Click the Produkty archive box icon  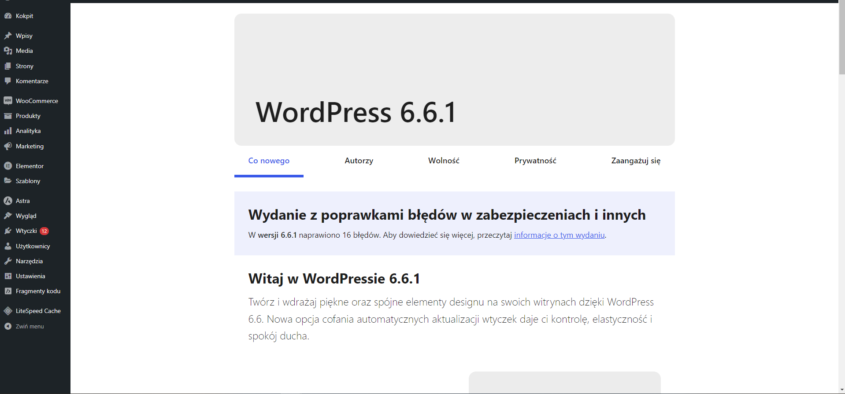pyautogui.click(x=8, y=116)
